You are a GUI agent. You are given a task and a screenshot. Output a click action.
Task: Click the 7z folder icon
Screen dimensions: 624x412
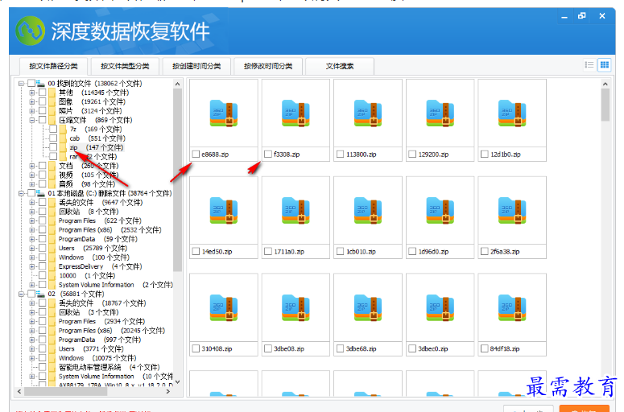(64, 130)
